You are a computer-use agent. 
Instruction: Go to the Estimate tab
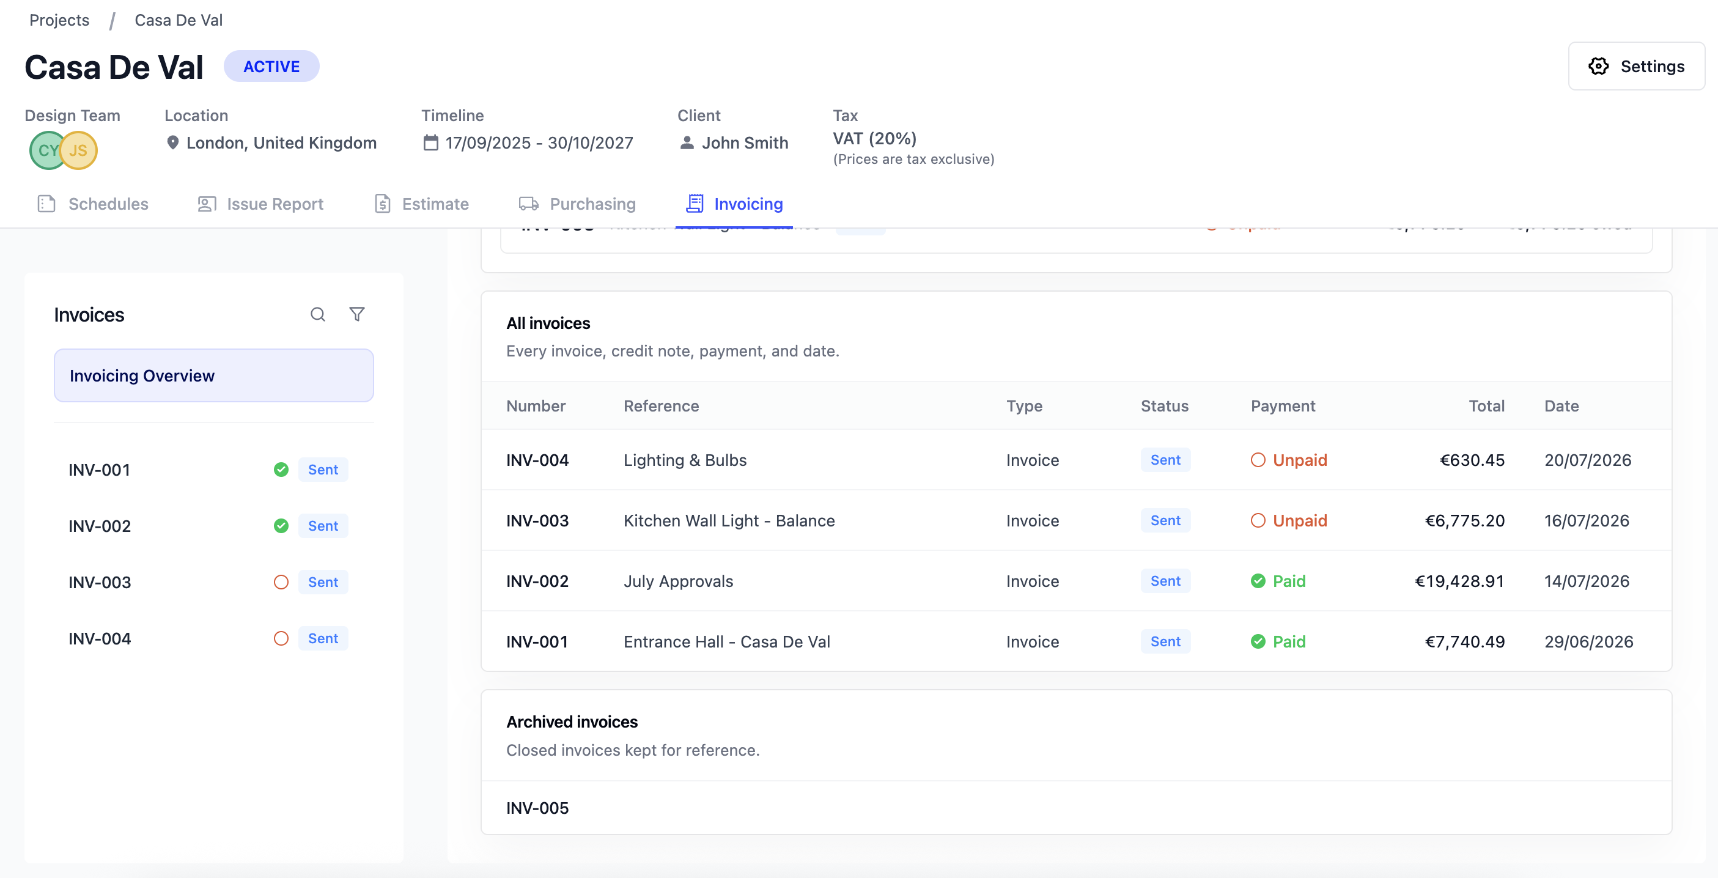pos(421,204)
